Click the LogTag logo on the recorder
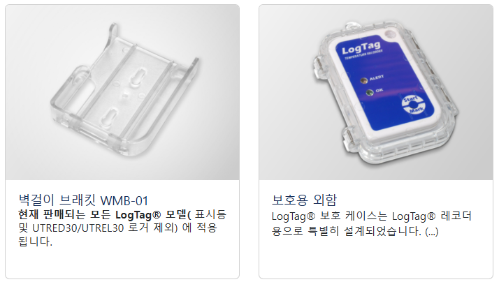The image size is (499, 282). click(361, 48)
